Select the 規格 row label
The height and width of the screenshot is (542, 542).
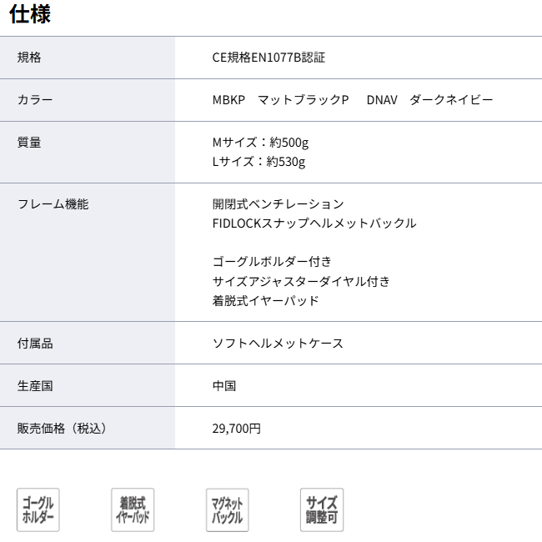tap(29, 58)
